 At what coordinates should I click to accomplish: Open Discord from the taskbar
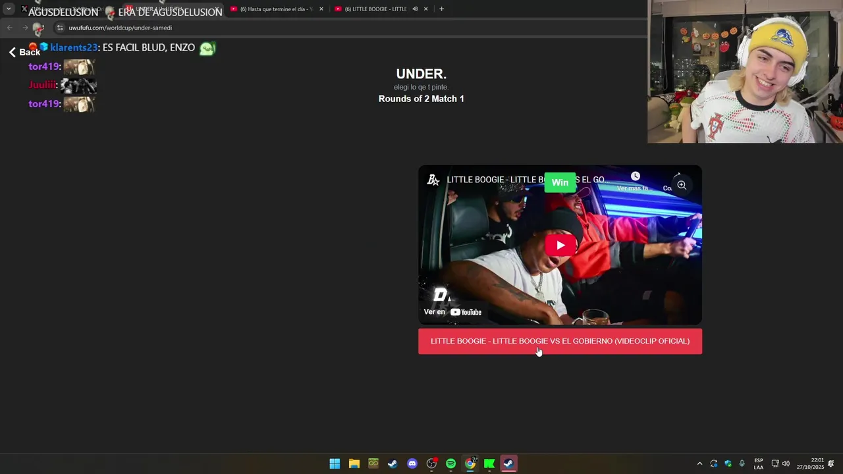(412, 463)
